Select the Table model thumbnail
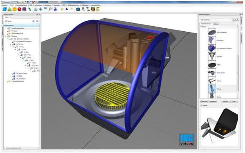 pyautogui.click(x=212, y=65)
